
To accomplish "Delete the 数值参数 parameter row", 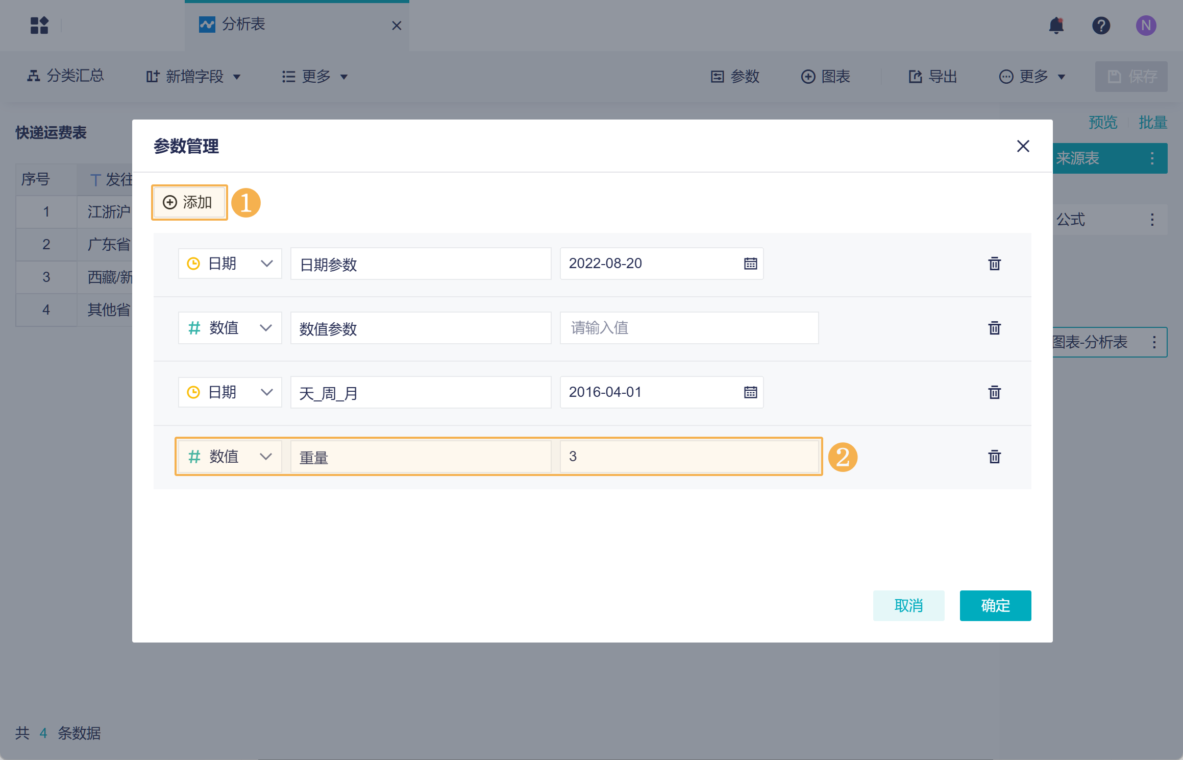I will tap(994, 328).
